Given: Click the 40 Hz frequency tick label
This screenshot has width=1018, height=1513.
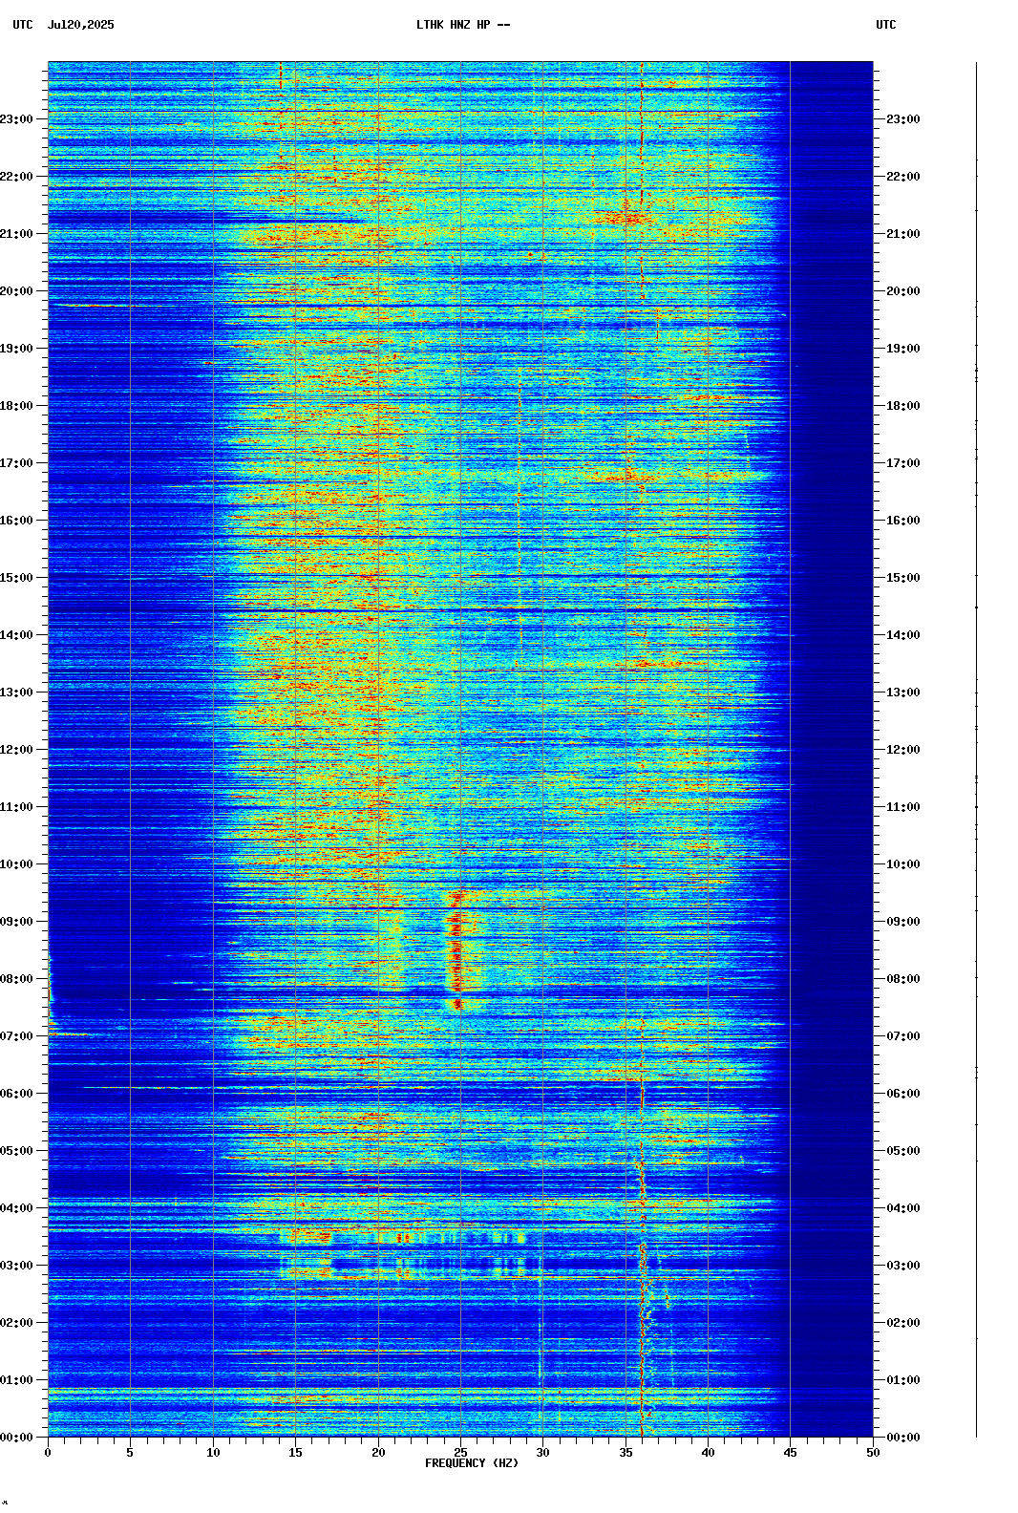Looking at the screenshot, I should pos(708,1453).
